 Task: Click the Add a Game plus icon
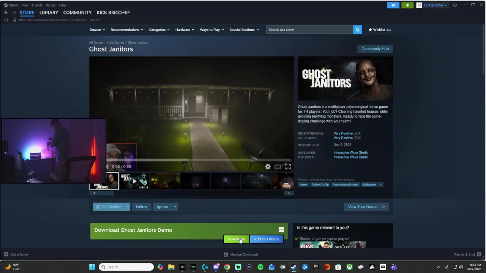6,254
